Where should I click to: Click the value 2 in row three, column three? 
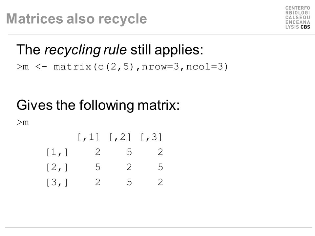pos(160,182)
